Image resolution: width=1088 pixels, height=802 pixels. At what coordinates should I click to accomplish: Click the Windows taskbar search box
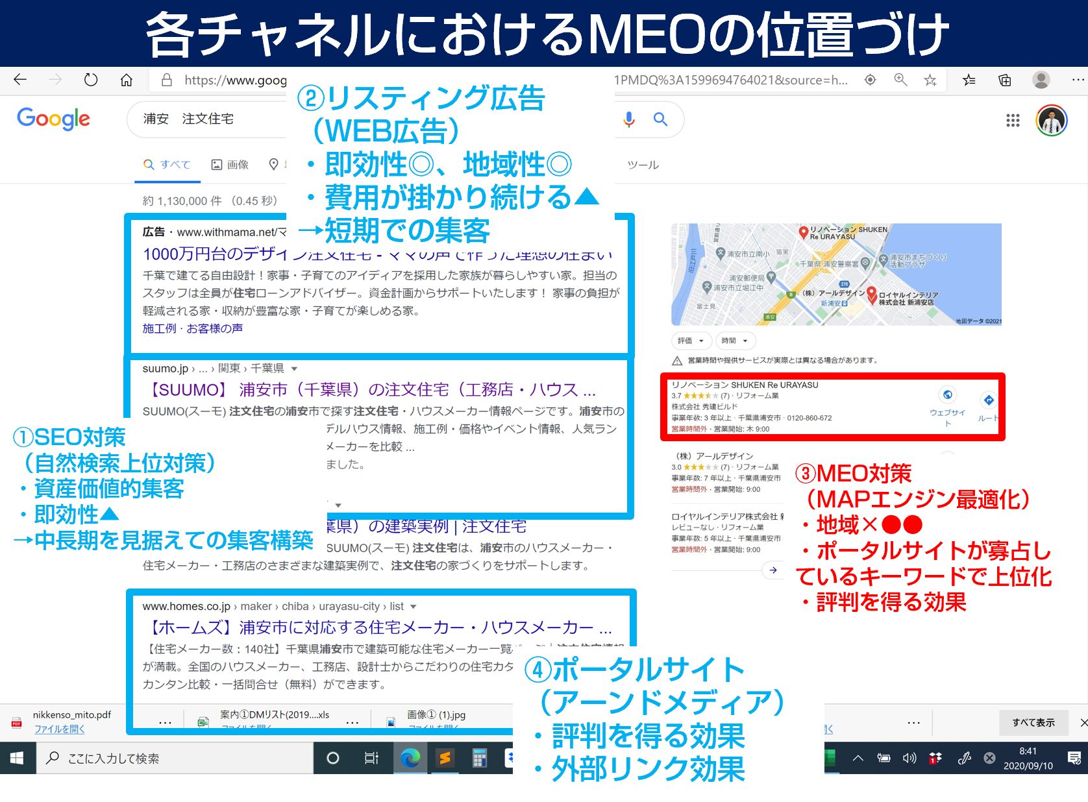pos(175,758)
